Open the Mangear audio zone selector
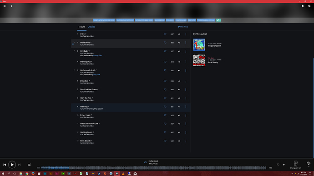Viewport: 314px width, 176px height. [296, 165]
